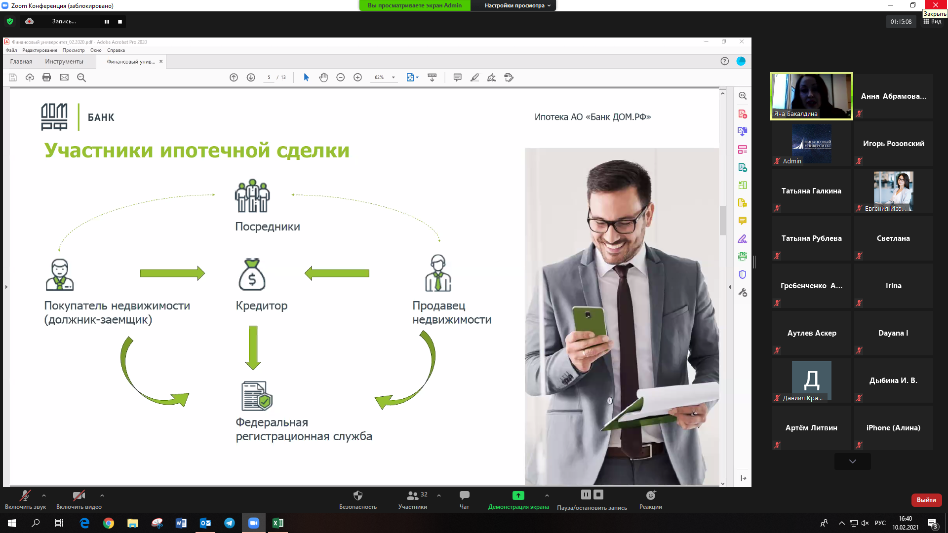The width and height of the screenshot is (948, 533).
Task: Close the Финансовый унив... document tab
Action: point(161,62)
